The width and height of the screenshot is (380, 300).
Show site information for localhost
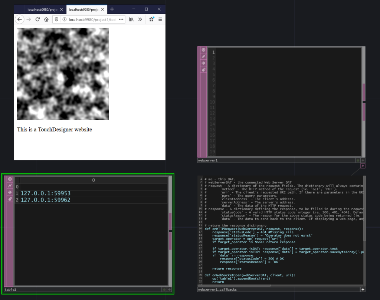pos(65,19)
